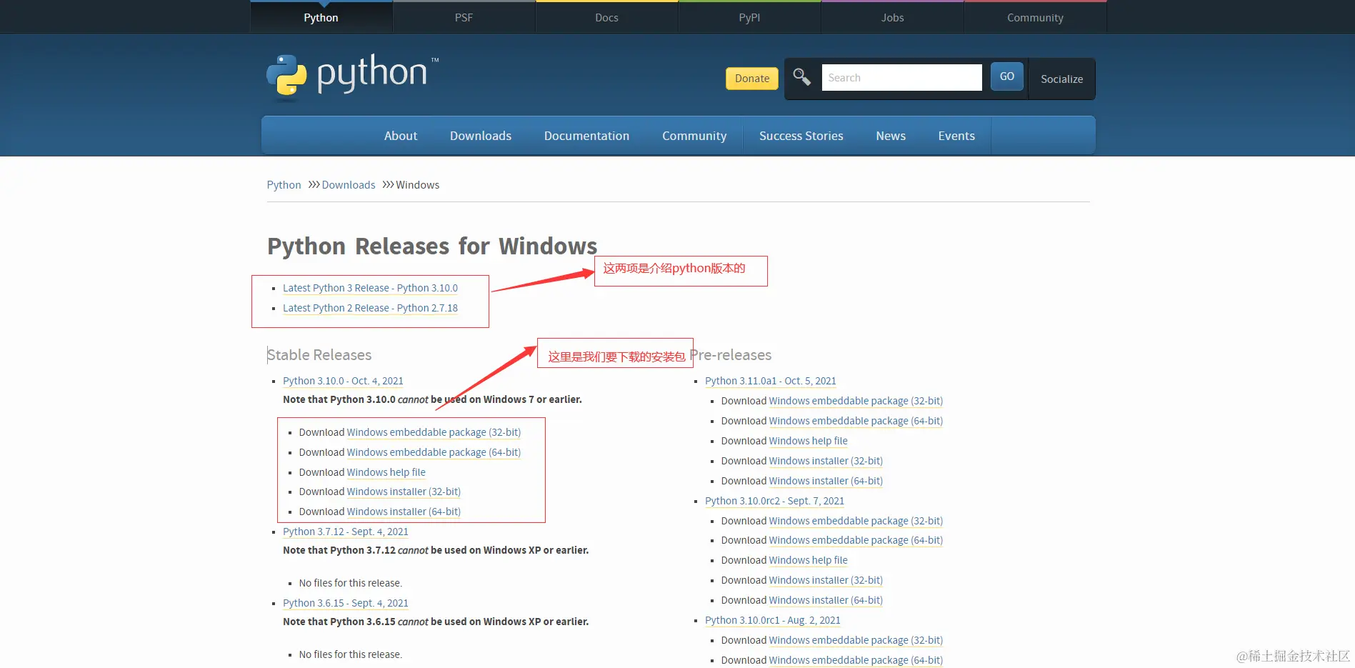Click the magnifying glass search icon
The image size is (1355, 668).
tap(801, 77)
